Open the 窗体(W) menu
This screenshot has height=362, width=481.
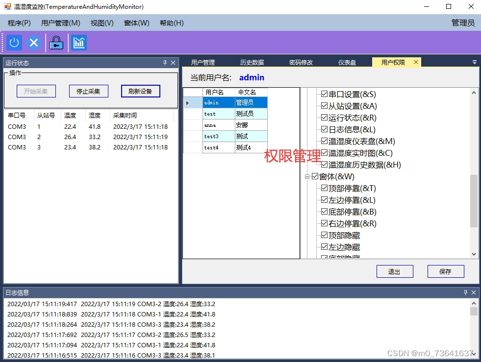[x=136, y=23]
